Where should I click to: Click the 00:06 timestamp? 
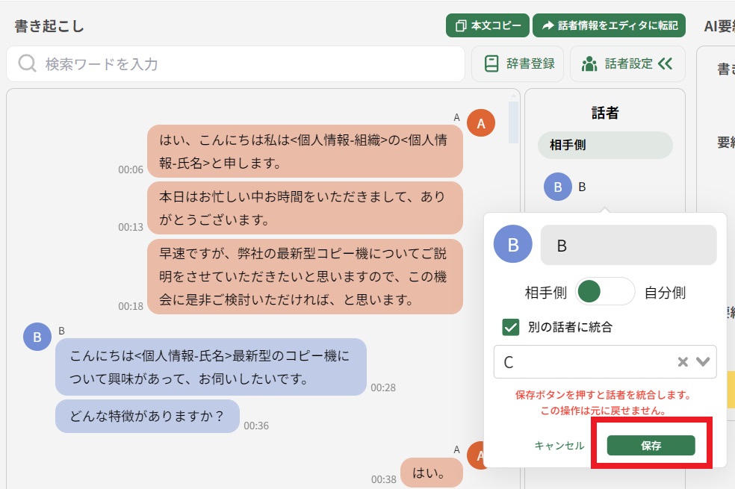131,169
